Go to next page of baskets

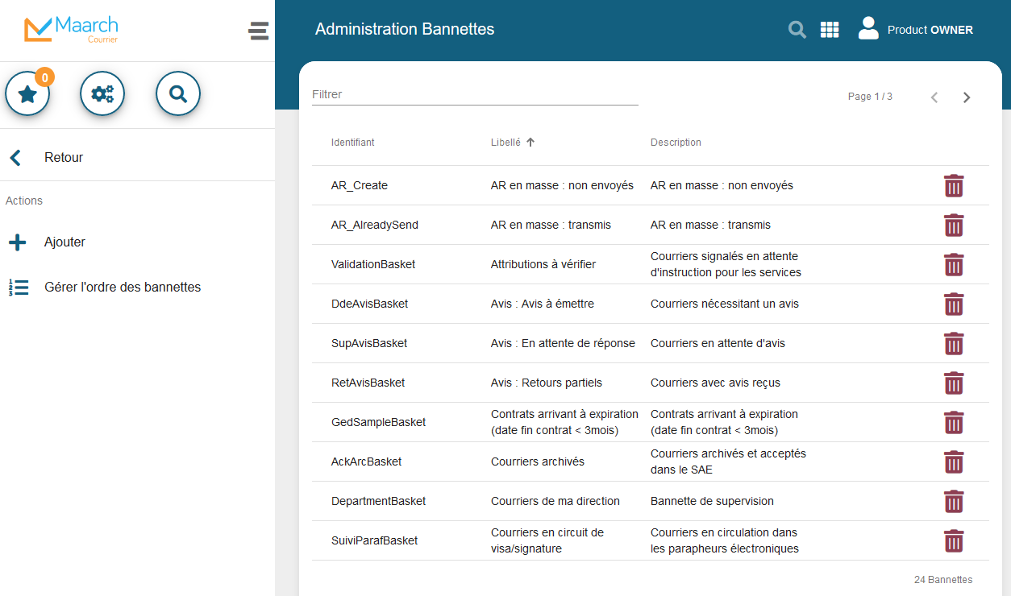tap(967, 97)
